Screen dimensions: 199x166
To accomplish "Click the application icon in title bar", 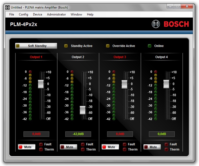I will [7, 7].
